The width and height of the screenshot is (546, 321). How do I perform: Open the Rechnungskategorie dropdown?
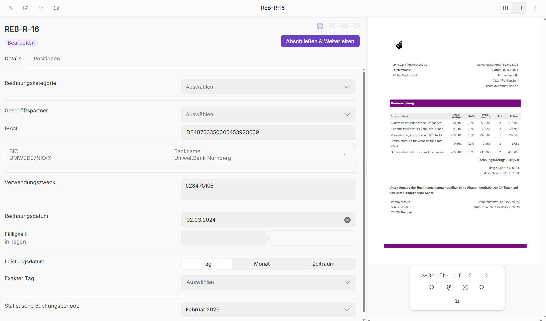[268, 87]
